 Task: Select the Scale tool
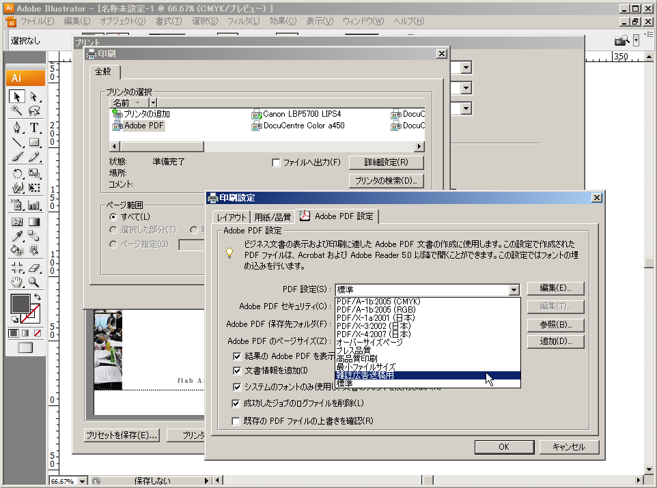pos(34,173)
